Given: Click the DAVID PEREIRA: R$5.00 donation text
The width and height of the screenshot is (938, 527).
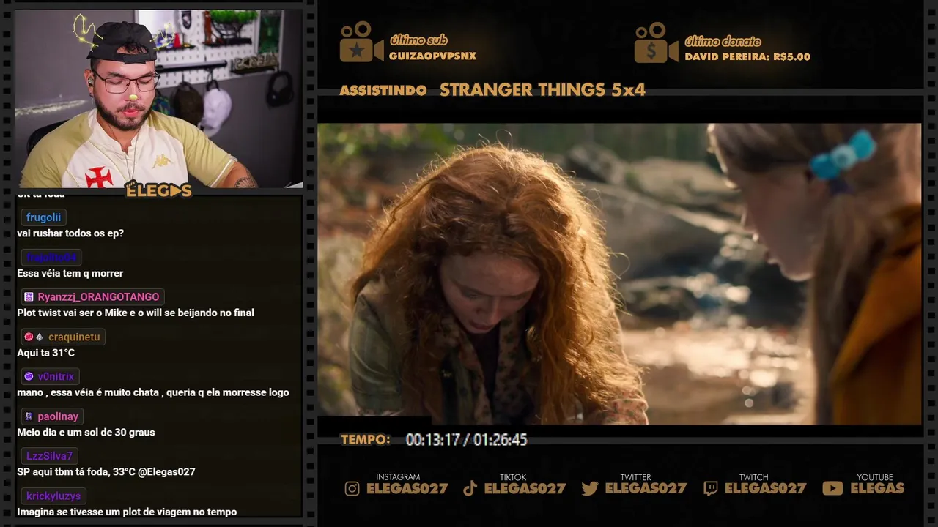Looking at the screenshot, I should [747, 56].
